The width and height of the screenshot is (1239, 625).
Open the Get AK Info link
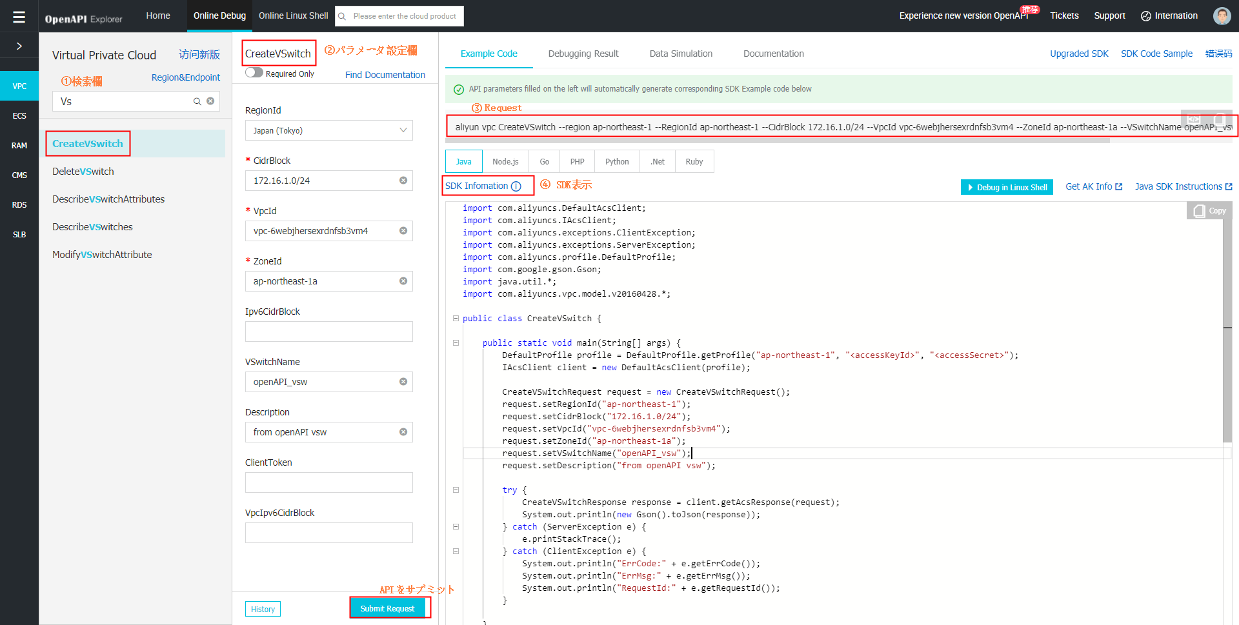coord(1094,186)
